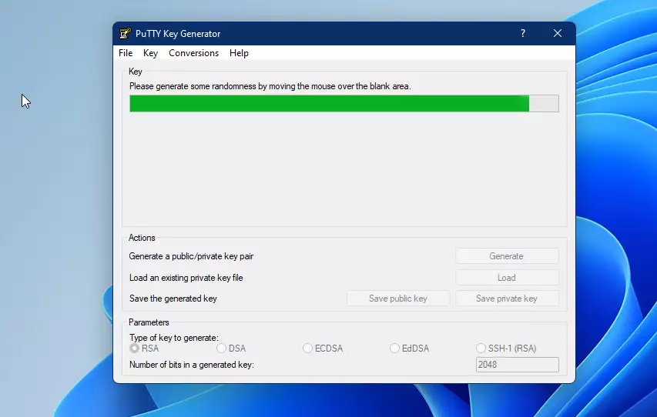Click the Load button

click(507, 278)
